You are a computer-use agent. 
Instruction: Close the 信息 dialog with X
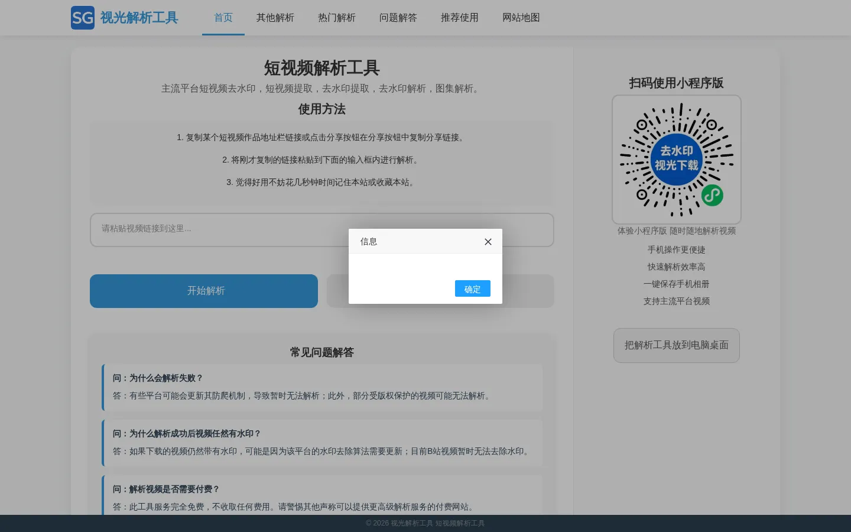click(x=488, y=242)
